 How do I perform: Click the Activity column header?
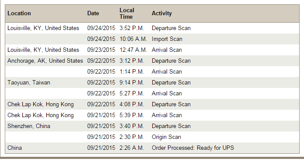pos(162,13)
